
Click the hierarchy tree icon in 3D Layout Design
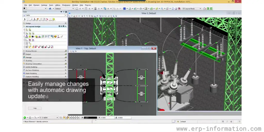tap(27, 37)
